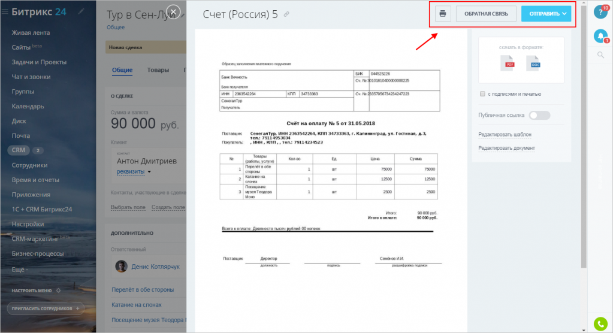Viewport: 613px width, 333px height.
Task: Click the scrollbar down arrow
Action: tap(584, 330)
